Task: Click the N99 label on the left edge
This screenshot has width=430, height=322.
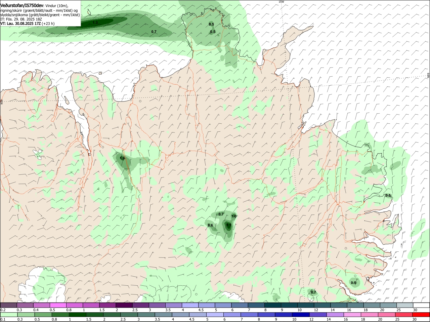Action: pyautogui.click(x=2, y=102)
